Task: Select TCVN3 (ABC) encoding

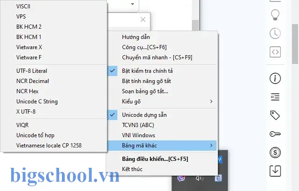Action: pos(162,125)
